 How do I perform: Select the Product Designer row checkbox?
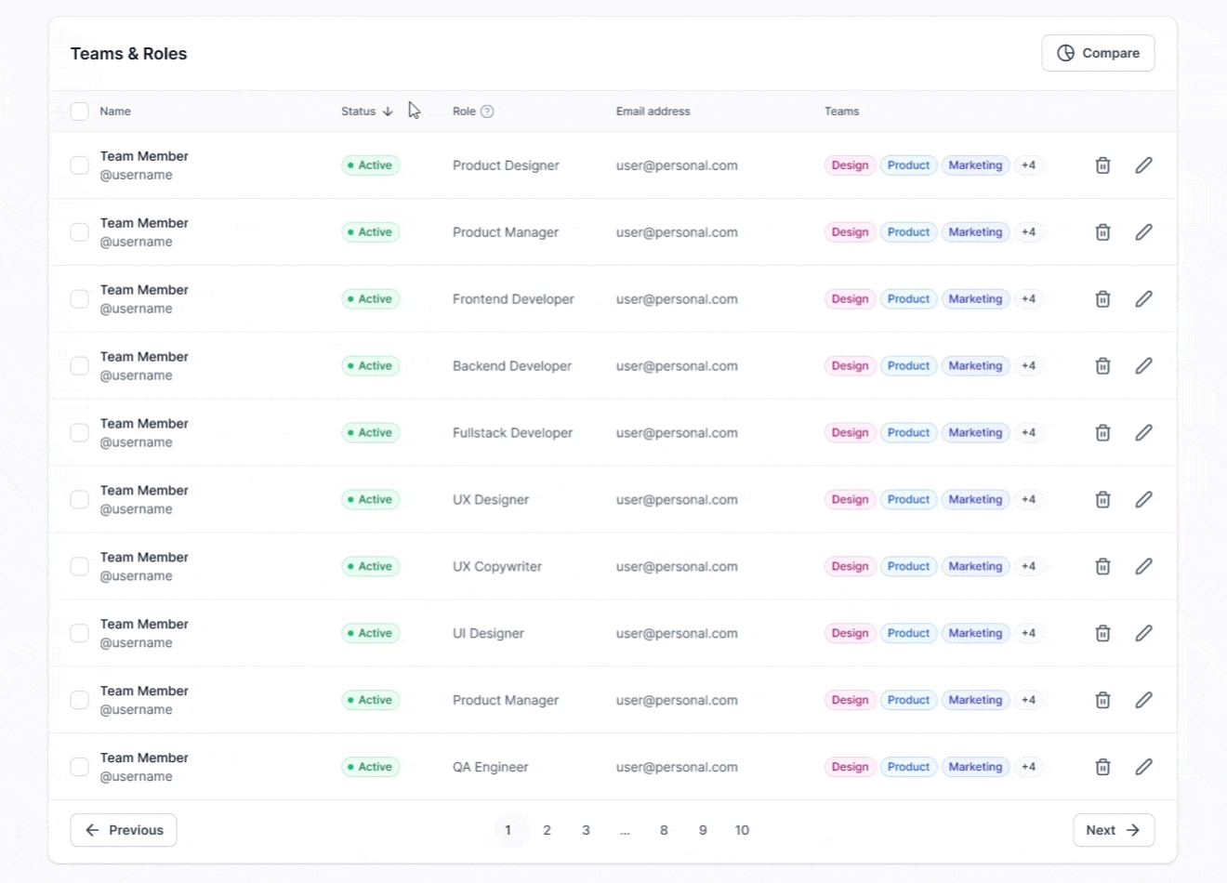(80, 165)
